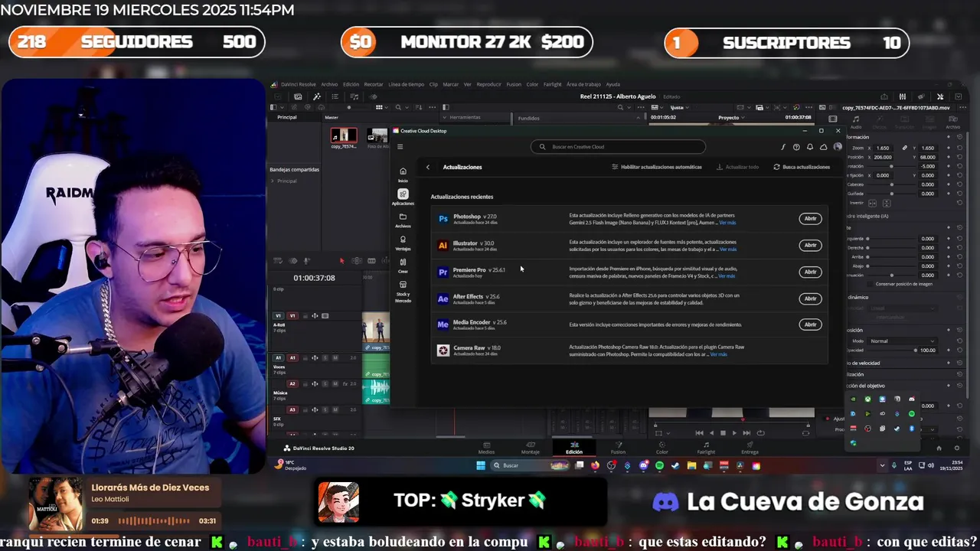
Task: Click cloud sync status icon
Action: pos(823,147)
